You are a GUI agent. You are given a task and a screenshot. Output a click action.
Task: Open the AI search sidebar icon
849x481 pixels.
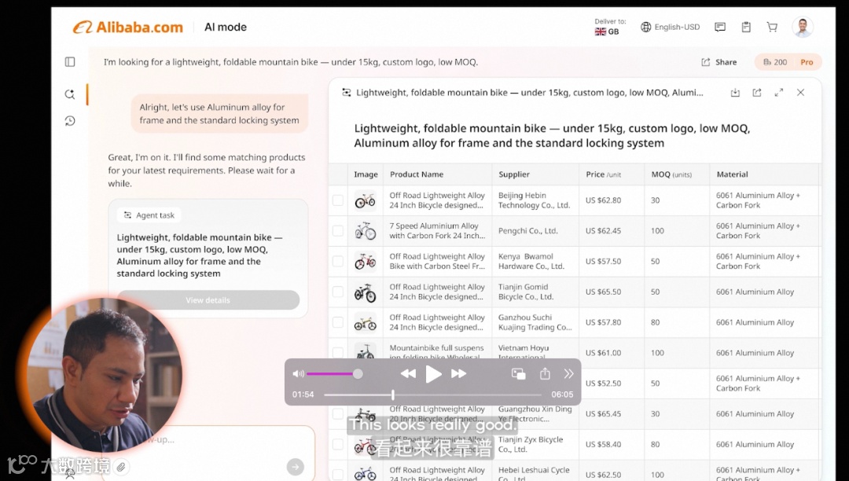click(x=70, y=94)
